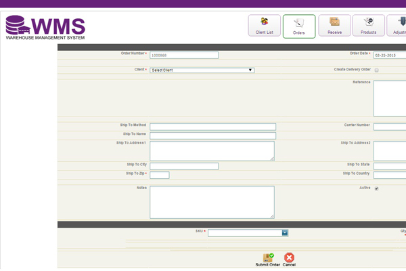Click the Cancel label
Image resolution: width=406 pixels, height=271 pixels.
289,265
